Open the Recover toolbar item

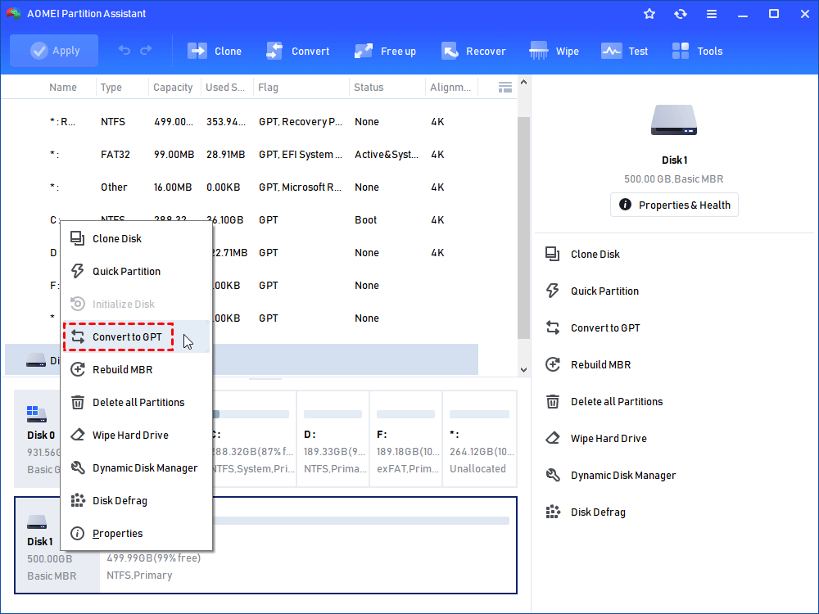pyautogui.click(x=473, y=51)
